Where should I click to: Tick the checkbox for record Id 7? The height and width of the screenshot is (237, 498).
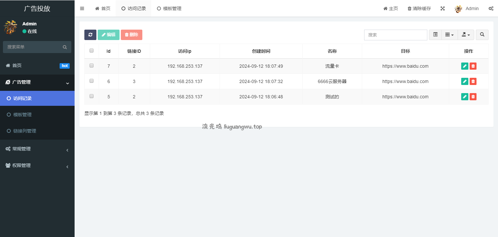pyautogui.click(x=92, y=66)
